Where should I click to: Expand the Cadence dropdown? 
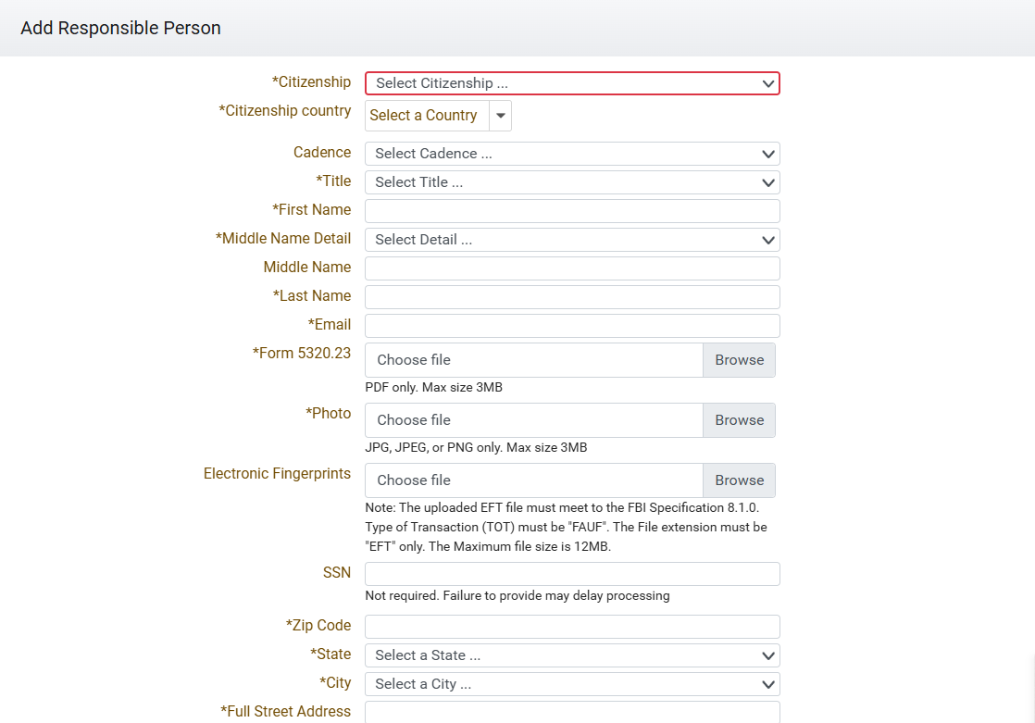[x=572, y=154]
